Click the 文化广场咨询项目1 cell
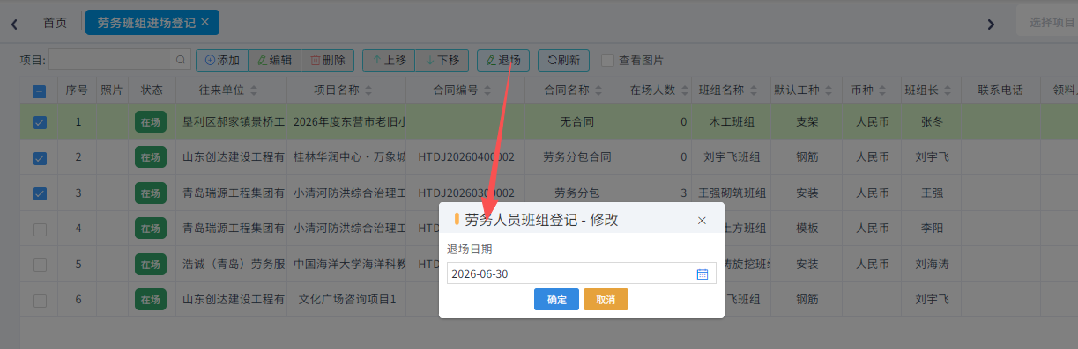 (346, 300)
